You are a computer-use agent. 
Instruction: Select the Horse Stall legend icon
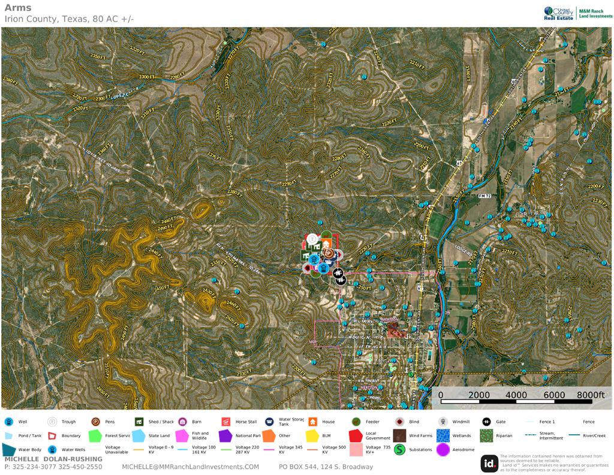(x=226, y=422)
